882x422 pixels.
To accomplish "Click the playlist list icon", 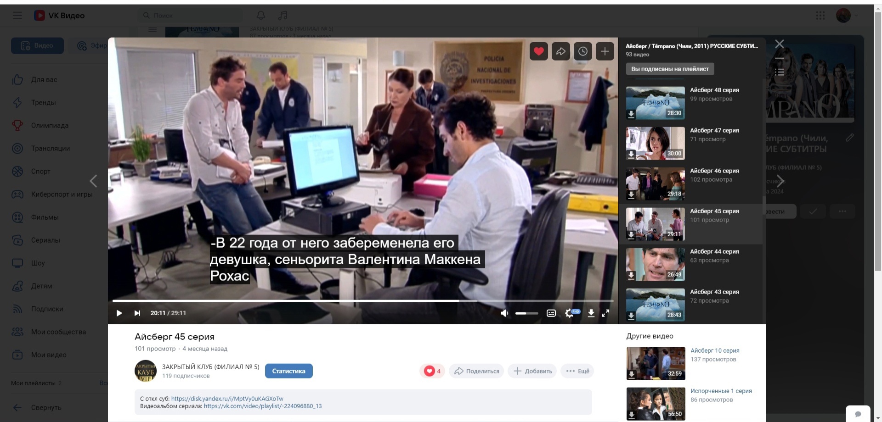I will point(780,72).
